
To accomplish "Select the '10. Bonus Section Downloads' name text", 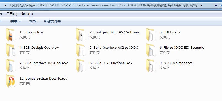I will [43, 78].
